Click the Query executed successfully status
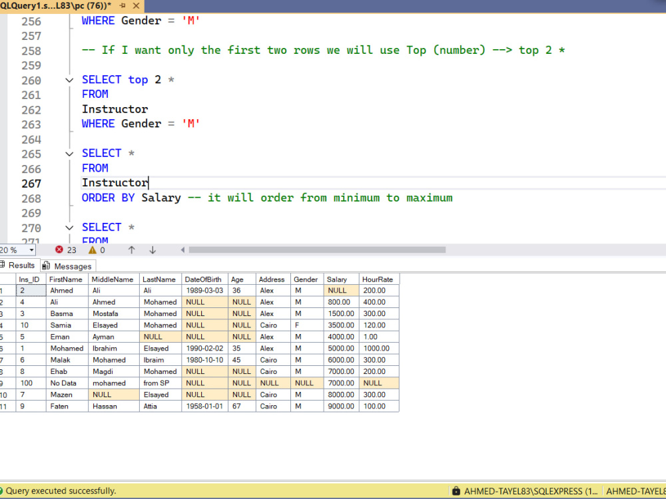The image size is (666, 499). tap(61, 491)
